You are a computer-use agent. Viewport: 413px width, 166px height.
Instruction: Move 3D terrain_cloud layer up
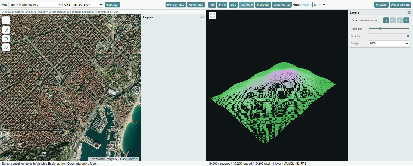(393, 20)
